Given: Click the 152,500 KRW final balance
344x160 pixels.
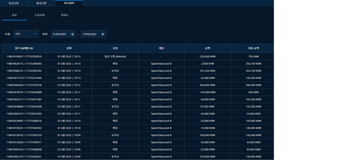Looking at the screenshot, I should [x=254, y=107].
